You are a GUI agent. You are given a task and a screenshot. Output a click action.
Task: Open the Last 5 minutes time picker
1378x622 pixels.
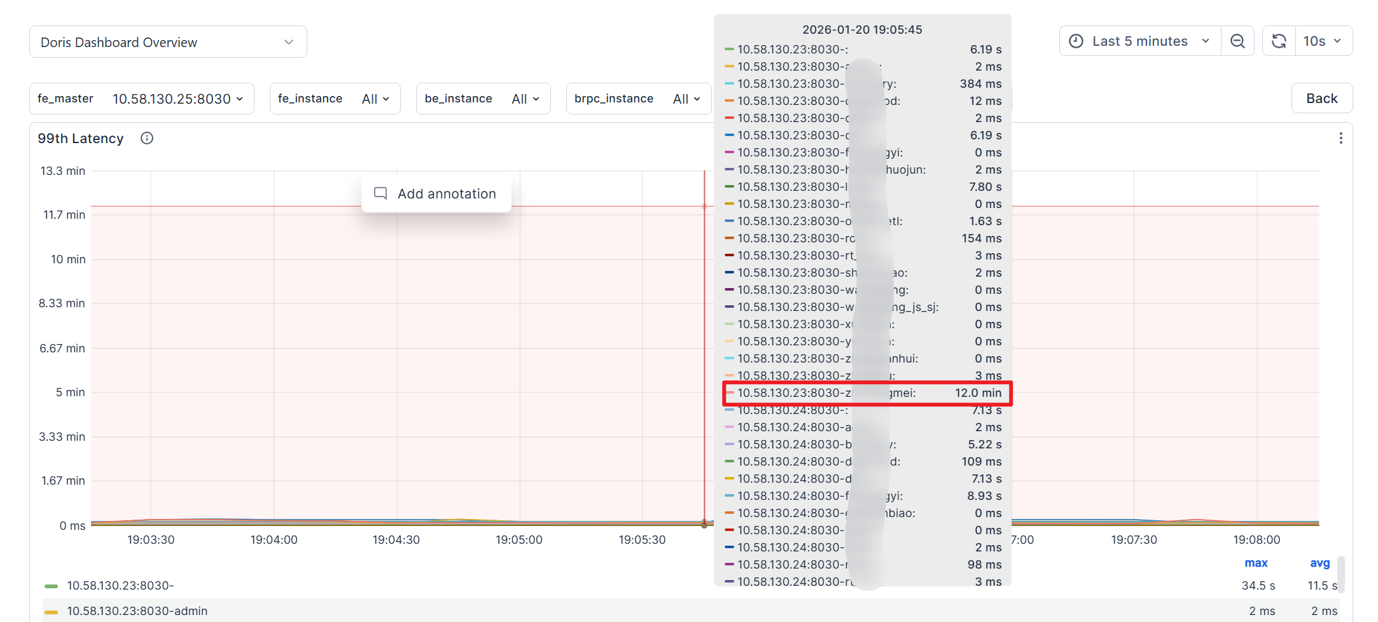click(x=1139, y=41)
